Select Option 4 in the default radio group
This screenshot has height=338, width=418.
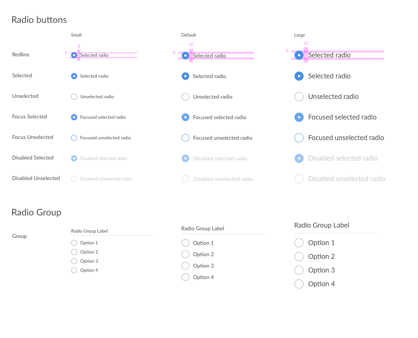185,277
